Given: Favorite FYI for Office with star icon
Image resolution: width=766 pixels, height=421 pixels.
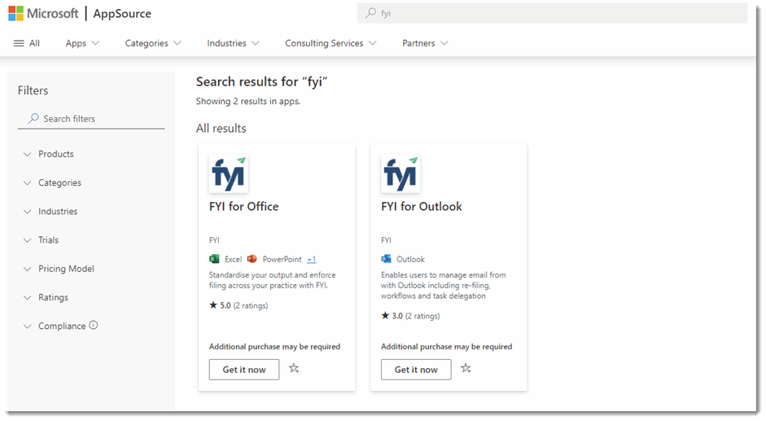Looking at the screenshot, I should click(294, 368).
